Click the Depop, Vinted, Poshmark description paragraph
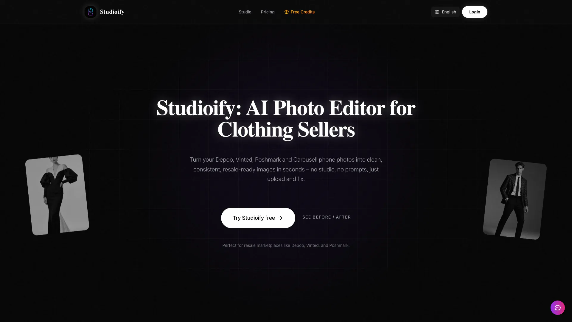Screen dimensions: 572x322 coord(286,169)
